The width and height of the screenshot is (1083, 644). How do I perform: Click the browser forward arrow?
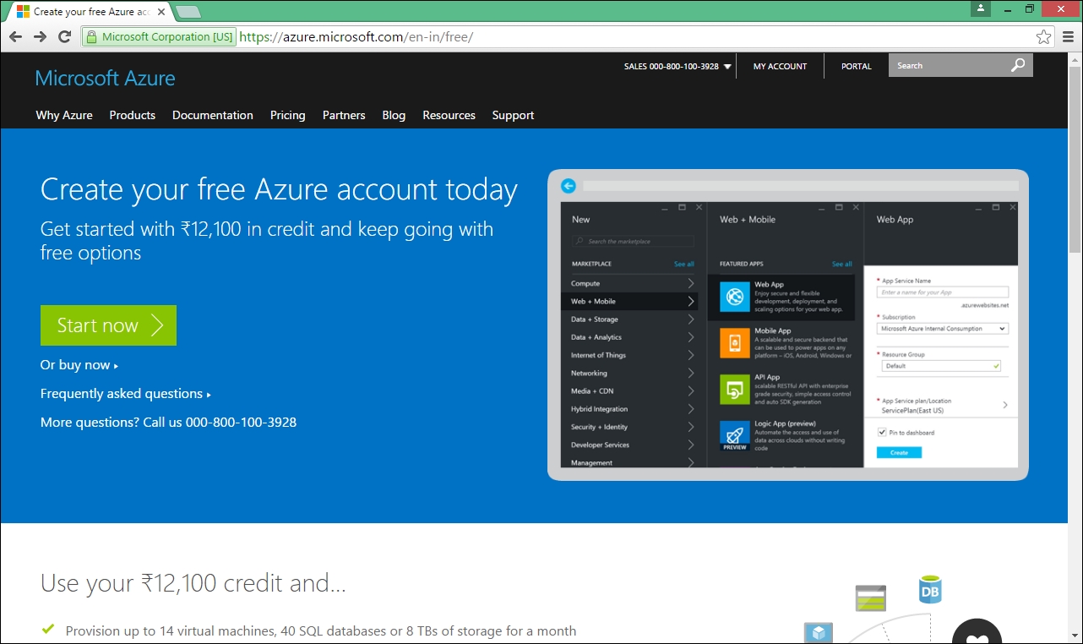click(40, 36)
